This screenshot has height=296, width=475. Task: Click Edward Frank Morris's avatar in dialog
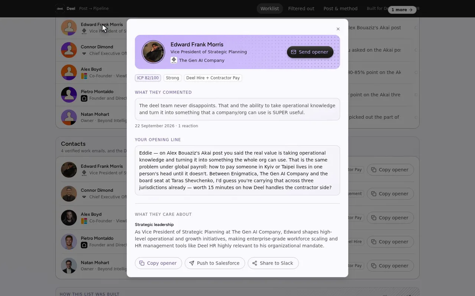(x=153, y=52)
